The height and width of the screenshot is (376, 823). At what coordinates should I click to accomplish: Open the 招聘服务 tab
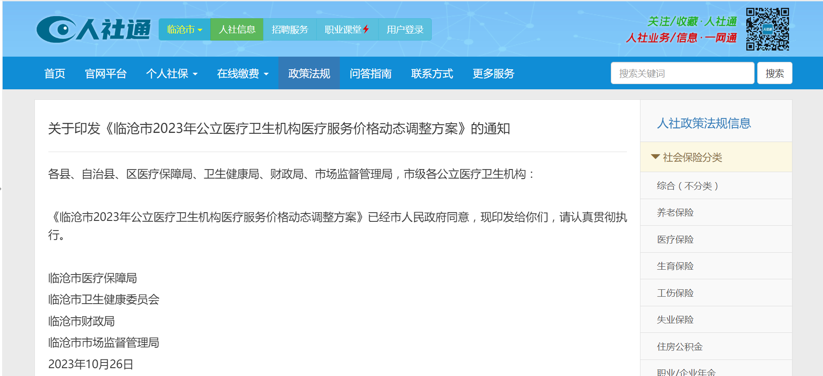click(x=290, y=30)
